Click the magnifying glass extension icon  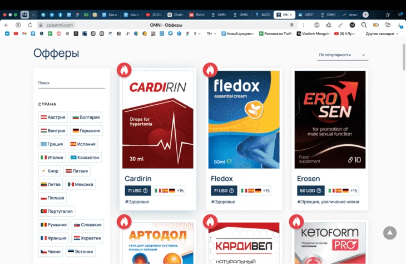coord(364,25)
